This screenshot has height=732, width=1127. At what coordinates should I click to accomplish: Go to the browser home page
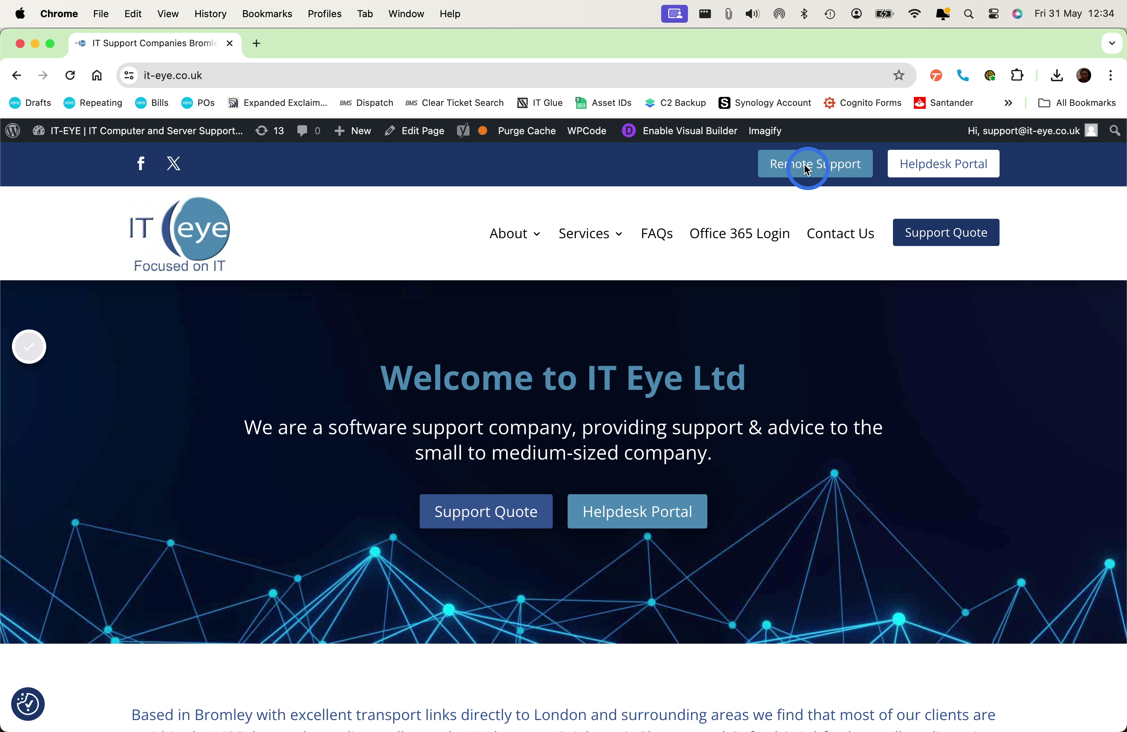pos(97,75)
